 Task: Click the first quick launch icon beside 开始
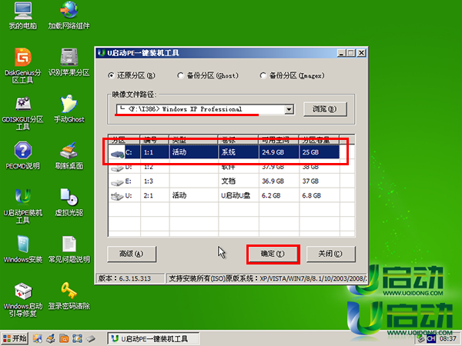[x=38, y=338]
